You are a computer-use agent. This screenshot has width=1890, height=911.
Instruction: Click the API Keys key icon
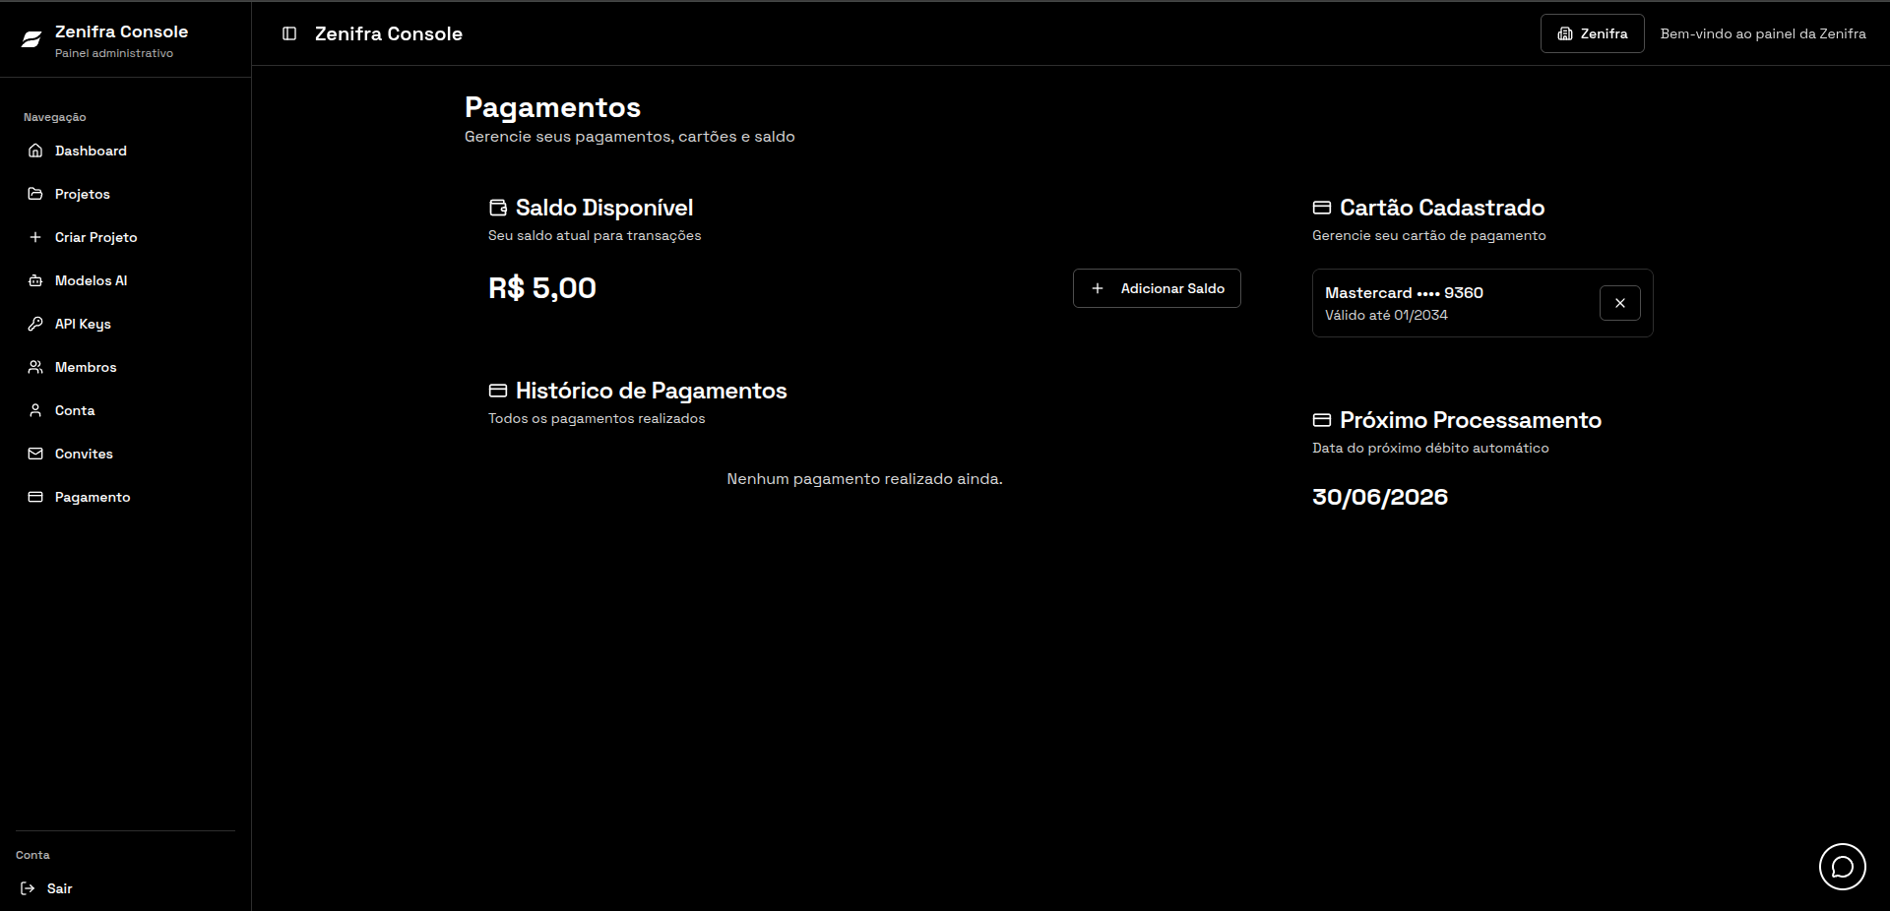tap(35, 324)
